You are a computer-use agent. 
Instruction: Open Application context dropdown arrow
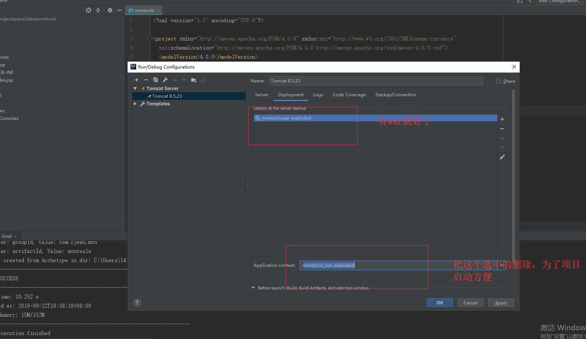pos(502,265)
